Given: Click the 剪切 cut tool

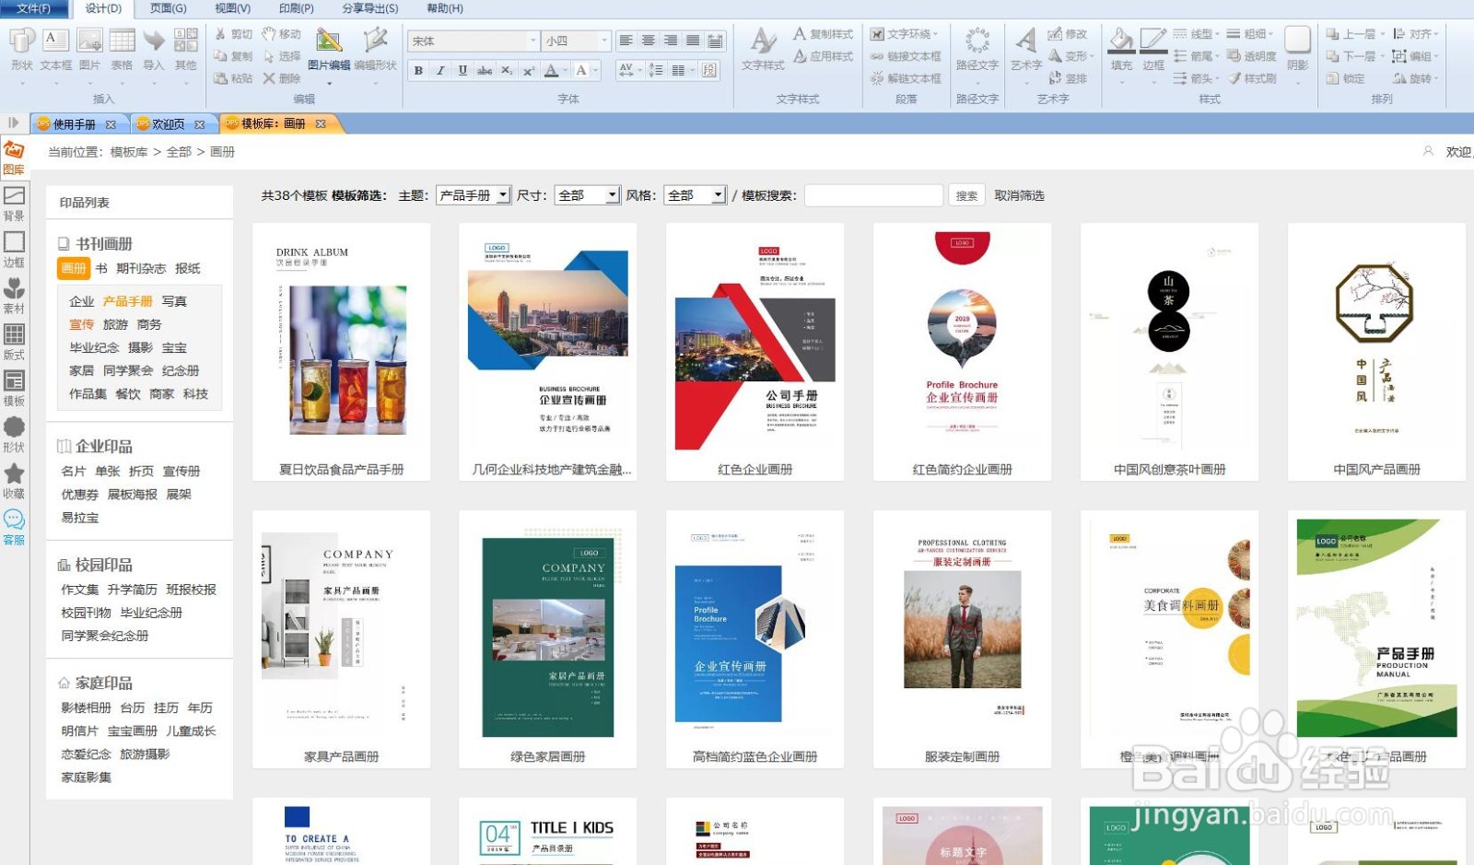Looking at the screenshot, I should coord(234,34).
